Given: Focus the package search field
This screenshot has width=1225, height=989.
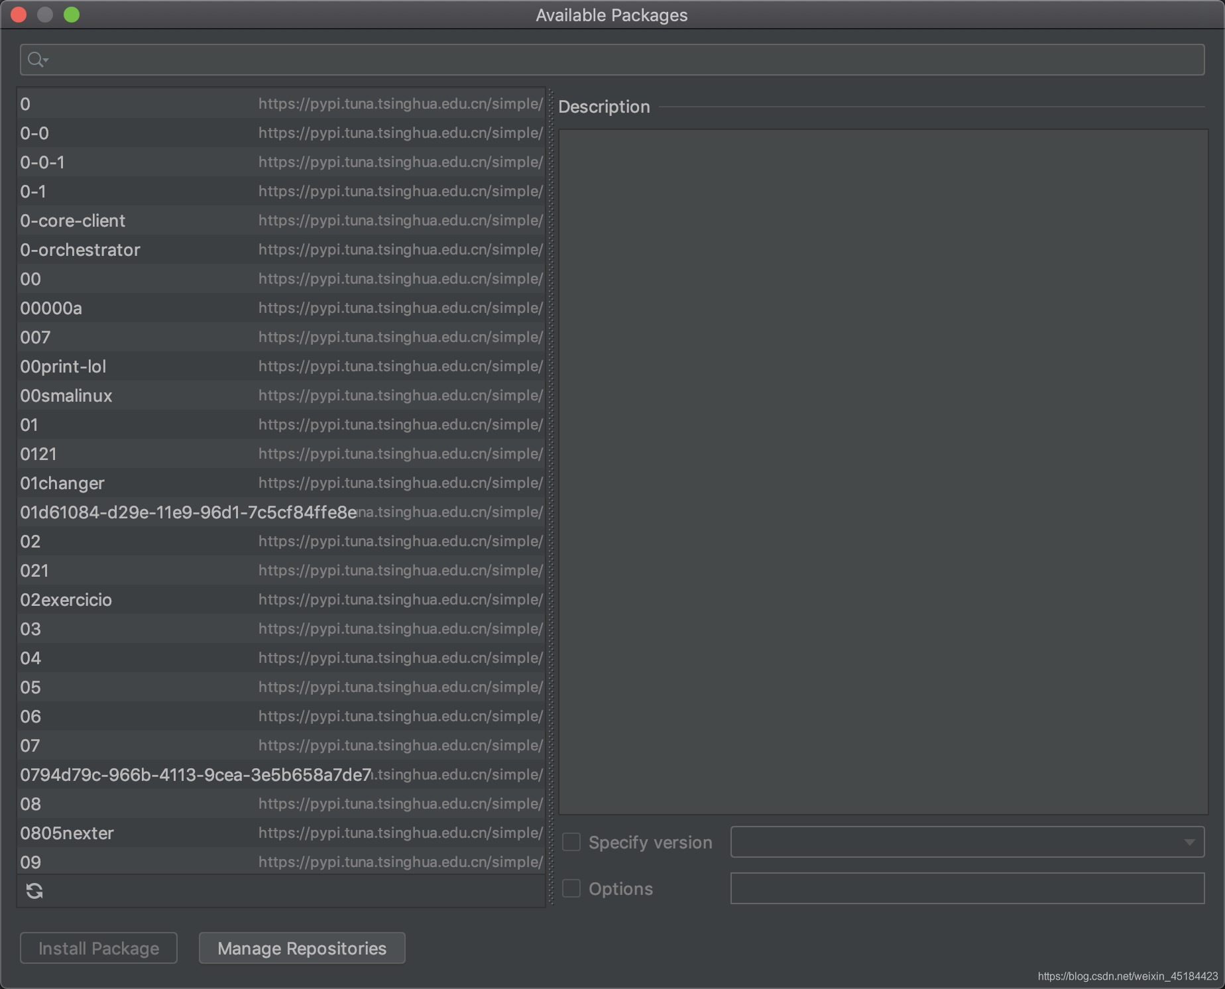Looking at the screenshot, I should pos(612,60).
